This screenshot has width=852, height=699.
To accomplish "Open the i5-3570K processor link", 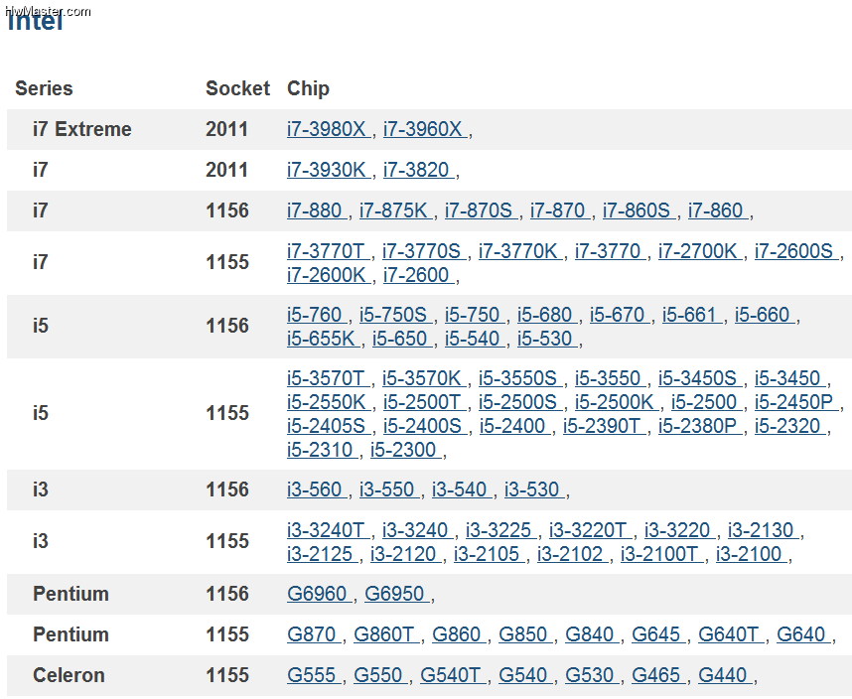I will point(424,378).
